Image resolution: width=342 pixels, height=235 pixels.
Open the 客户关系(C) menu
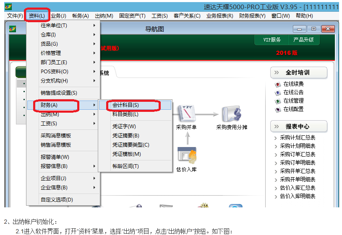(x=187, y=16)
